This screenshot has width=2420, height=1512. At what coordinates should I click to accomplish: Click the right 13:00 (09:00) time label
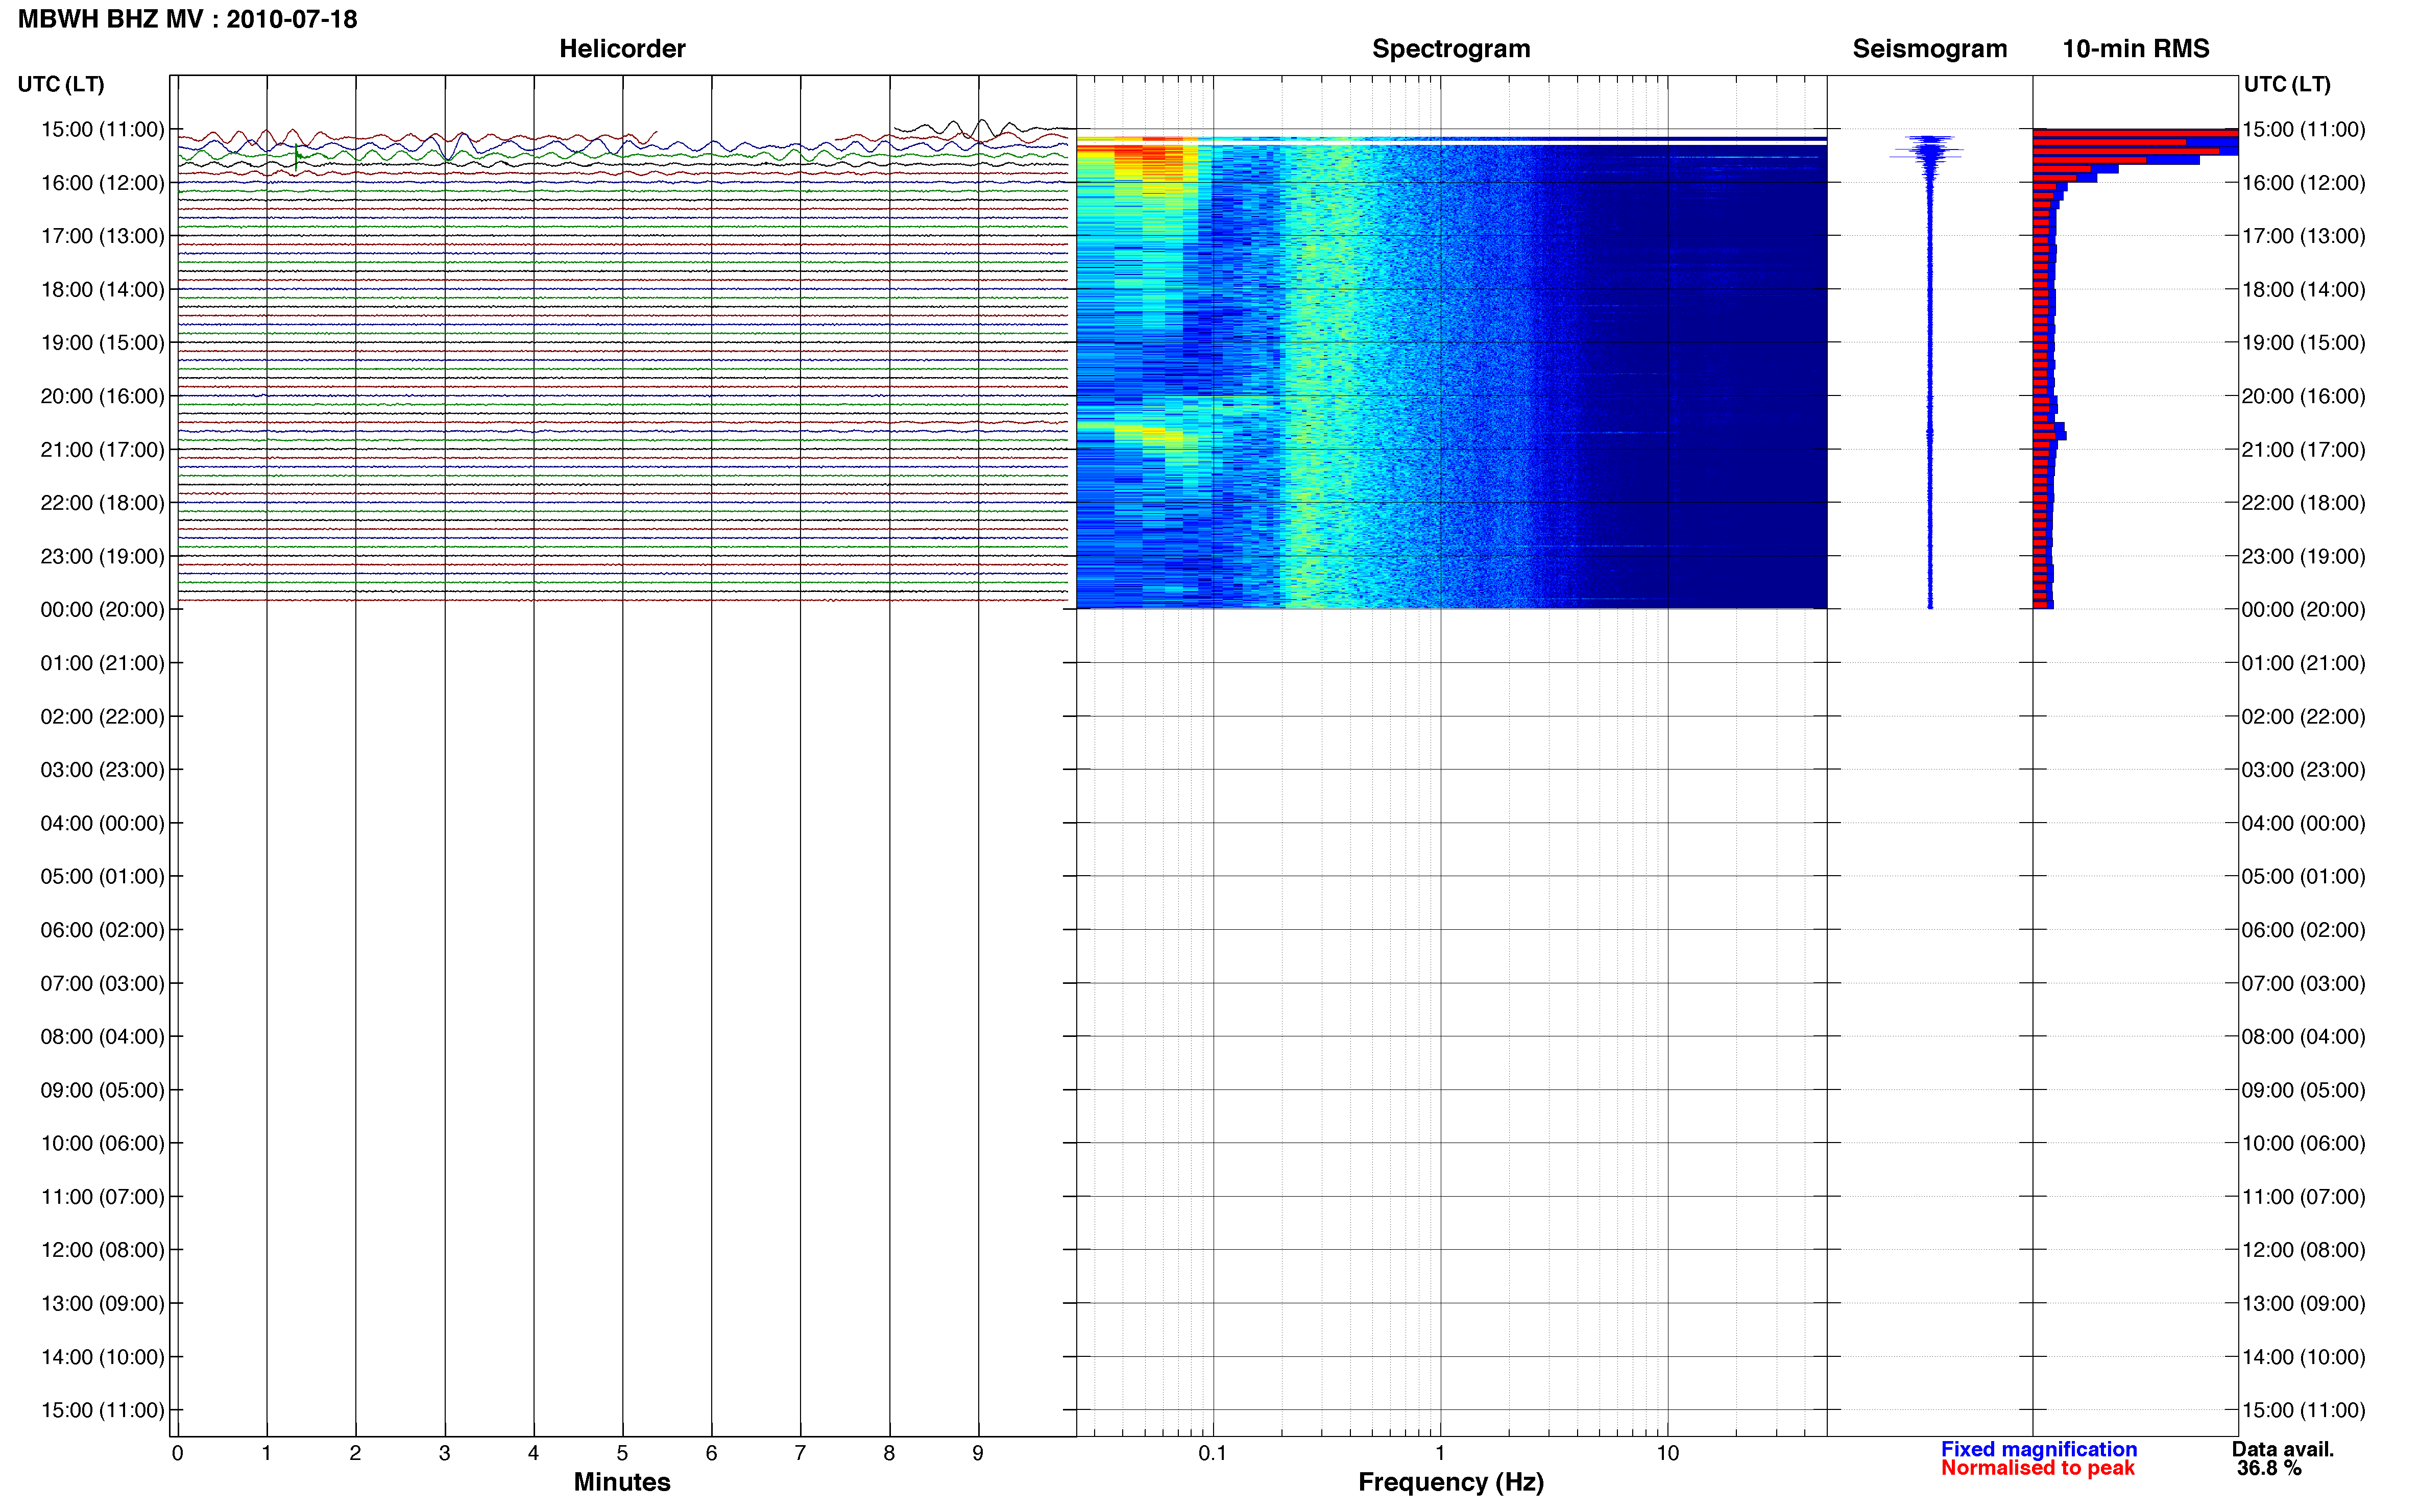click(x=2303, y=1303)
